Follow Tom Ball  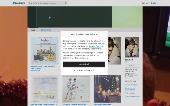pos(132,66)
